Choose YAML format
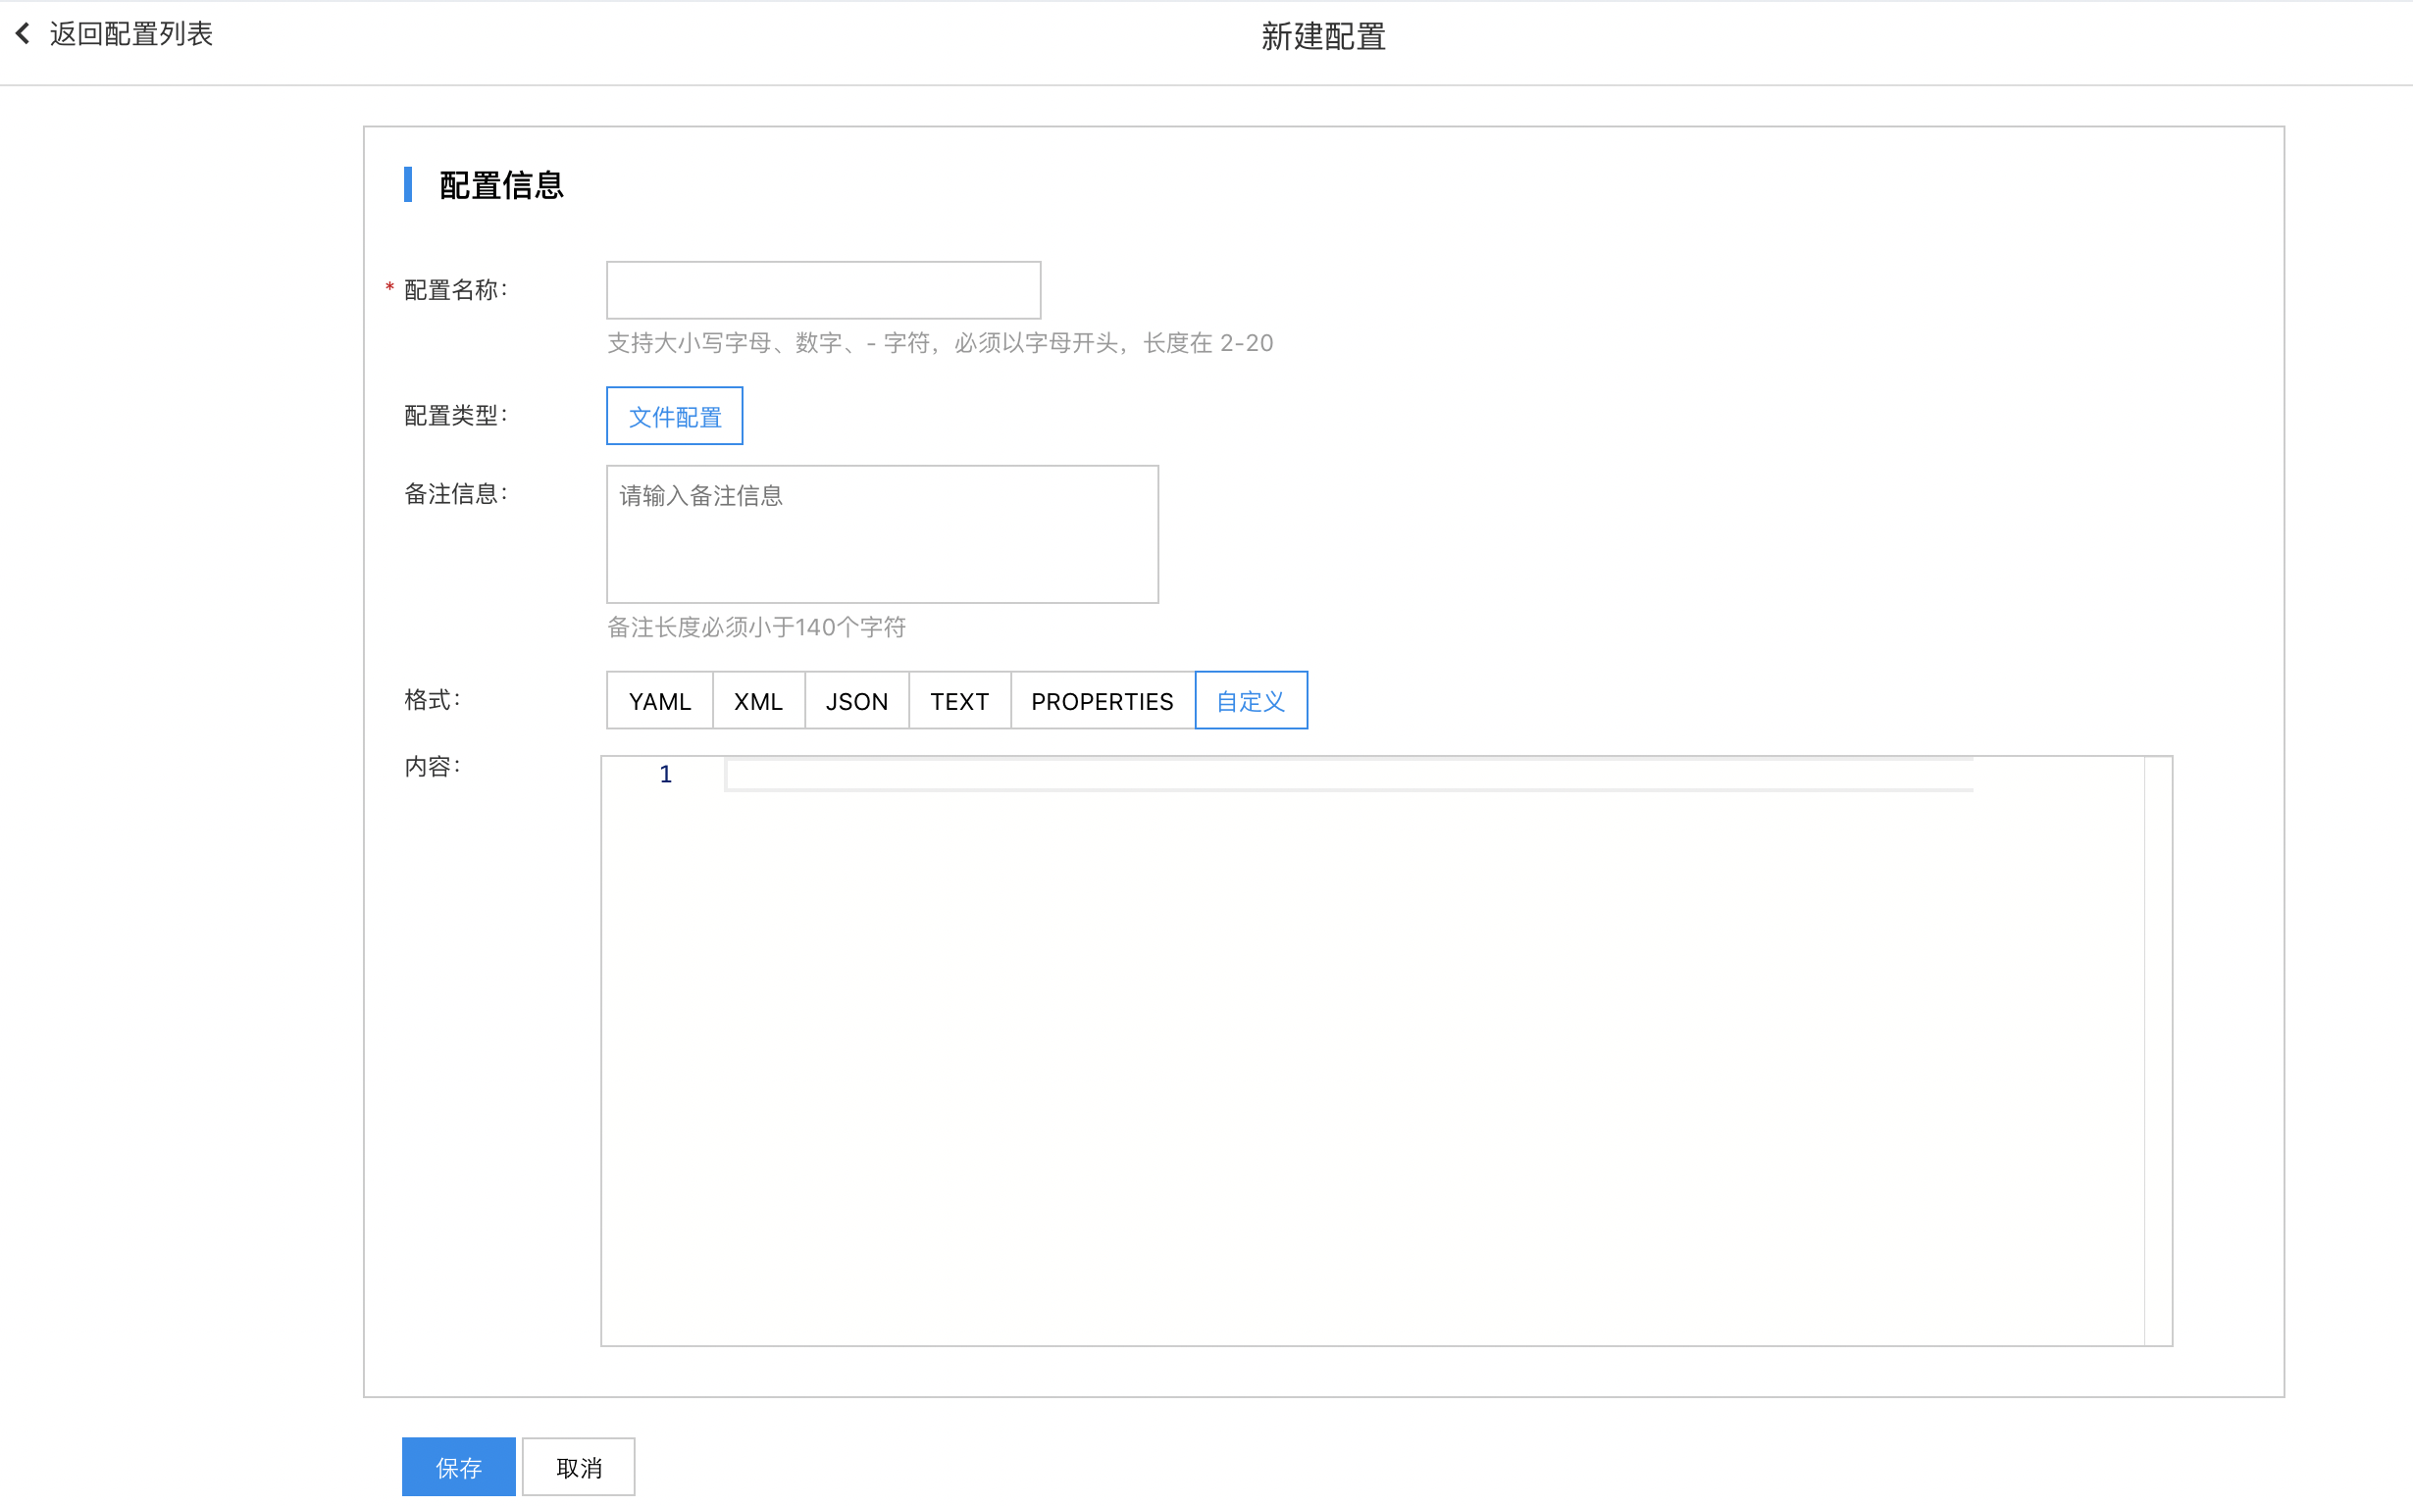The image size is (2413, 1506). (x=659, y=701)
